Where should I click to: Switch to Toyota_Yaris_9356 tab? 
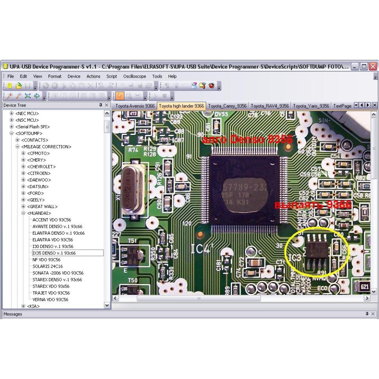311,106
